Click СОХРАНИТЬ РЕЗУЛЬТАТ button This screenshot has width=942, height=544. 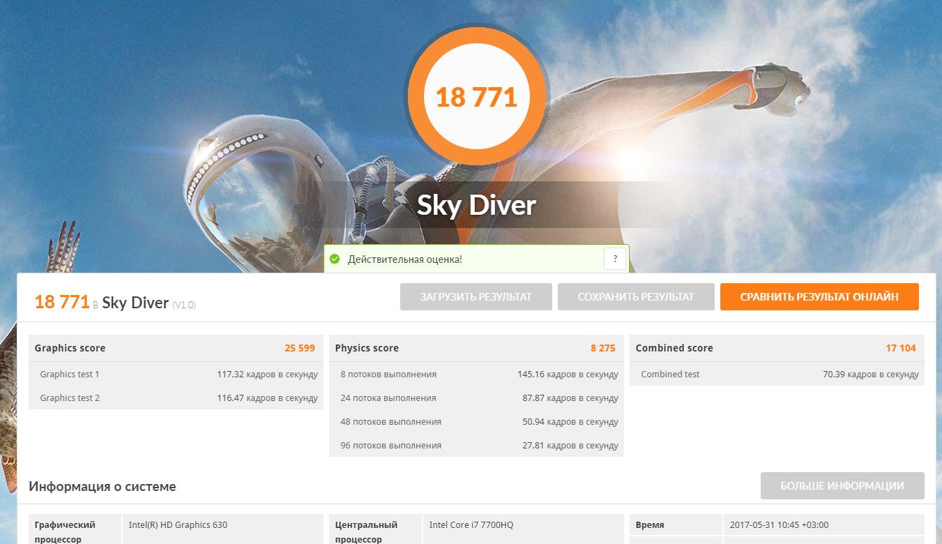[x=636, y=296]
